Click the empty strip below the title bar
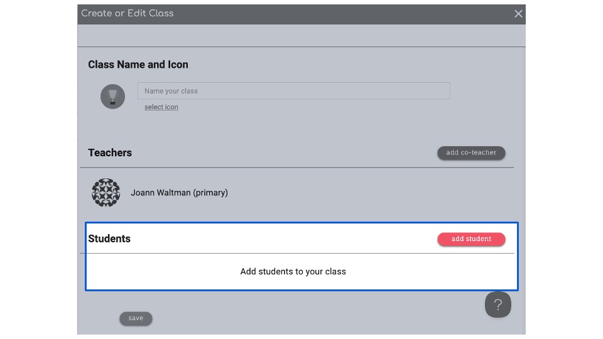Image resolution: width=603 pixels, height=339 pixels. 301,36
